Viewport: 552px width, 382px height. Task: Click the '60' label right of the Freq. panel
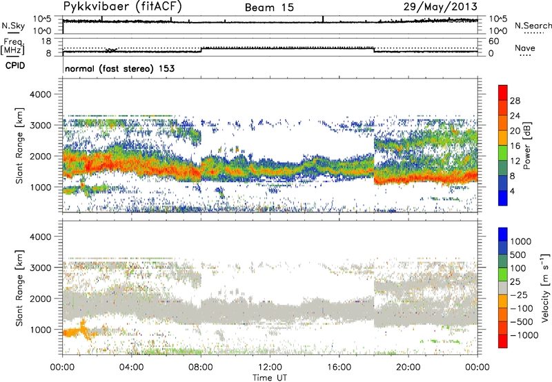pyautogui.click(x=493, y=41)
